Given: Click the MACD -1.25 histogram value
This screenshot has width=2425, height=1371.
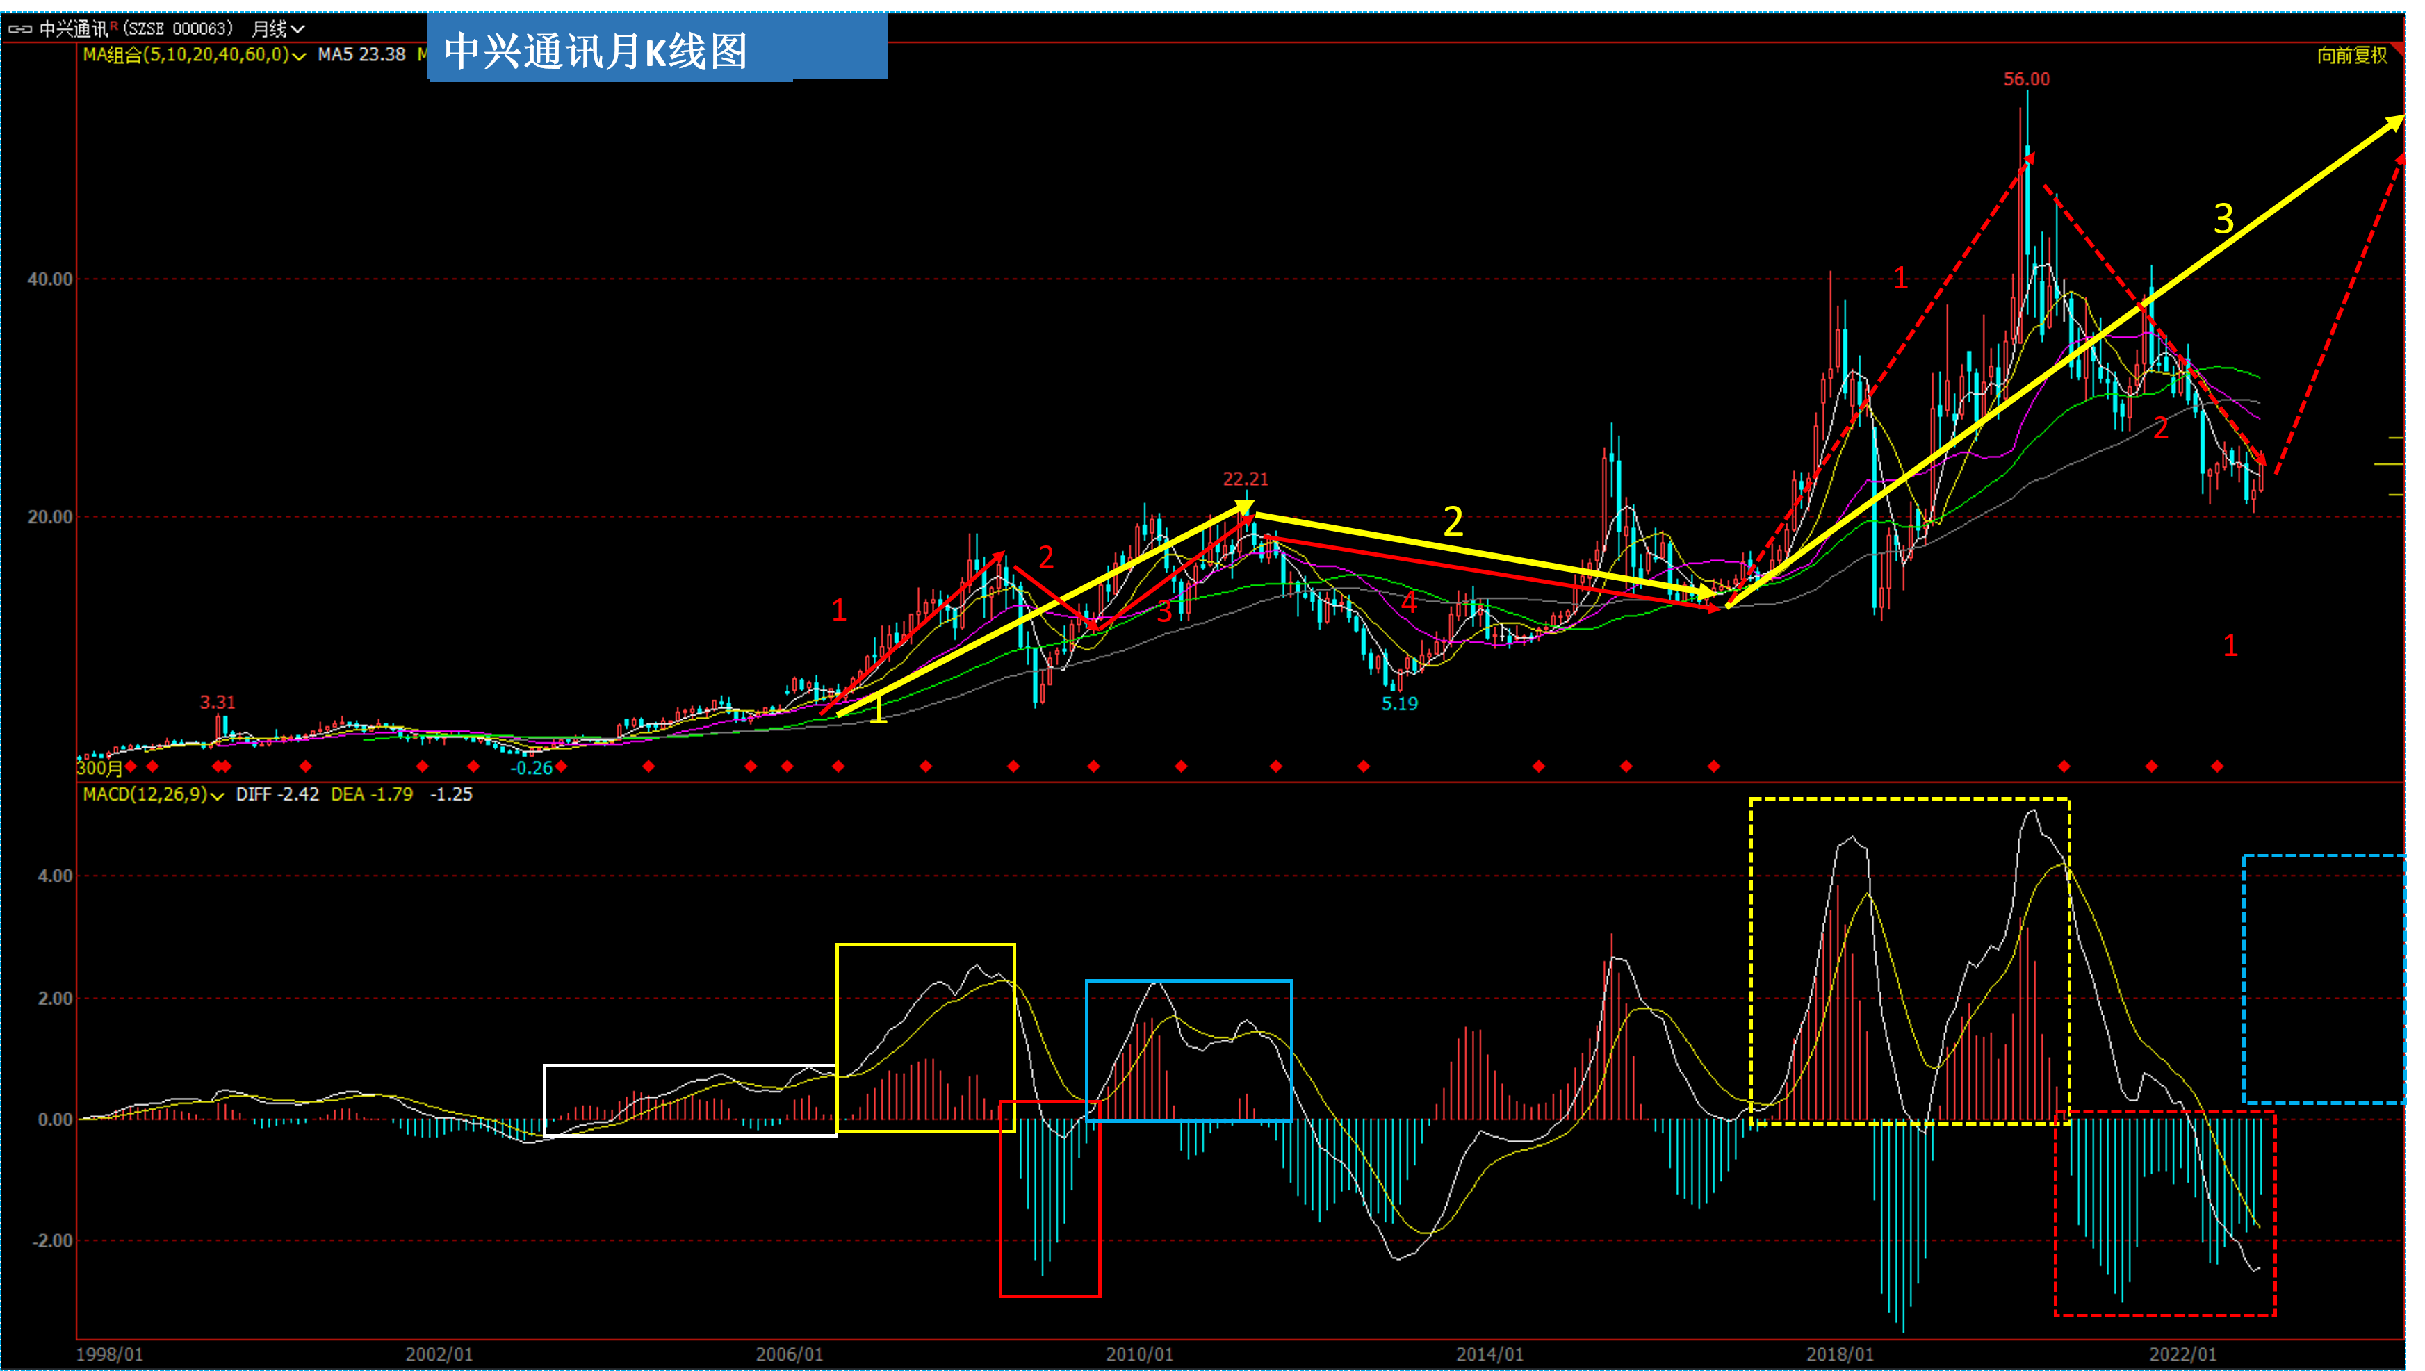Looking at the screenshot, I should (x=451, y=795).
